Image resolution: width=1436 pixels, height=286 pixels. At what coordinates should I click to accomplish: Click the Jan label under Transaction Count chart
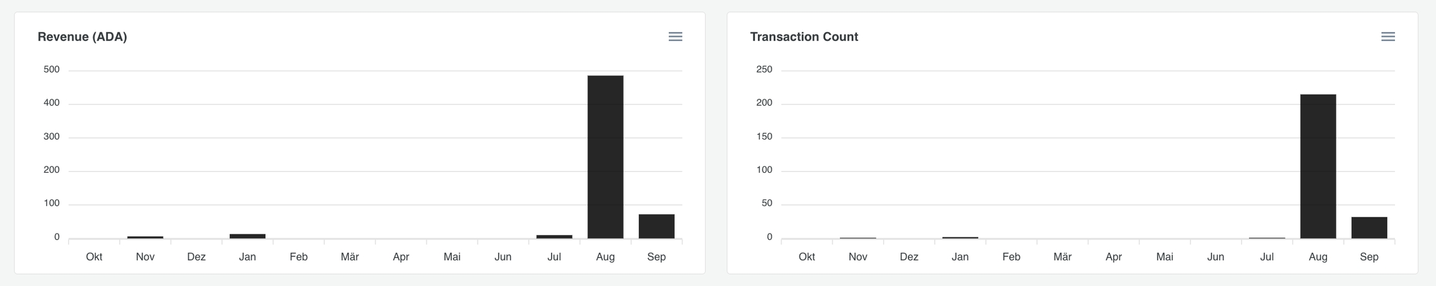[x=960, y=257]
